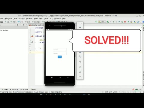Select the com breadcrumb
The width and height of the screenshot is (144, 108).
pyautogui.click(x=28, y=22)
